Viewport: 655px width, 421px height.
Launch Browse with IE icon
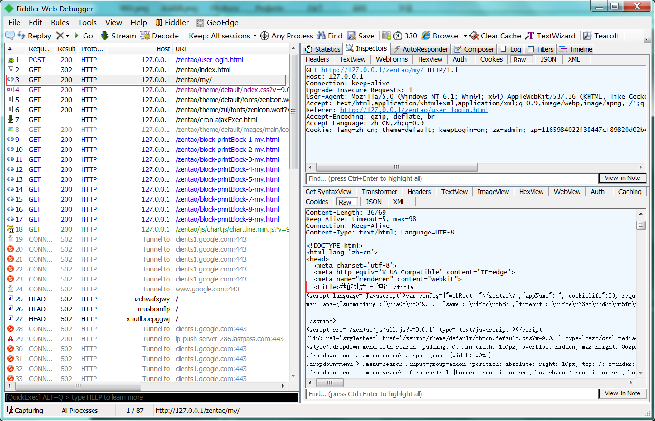[426, 36]
